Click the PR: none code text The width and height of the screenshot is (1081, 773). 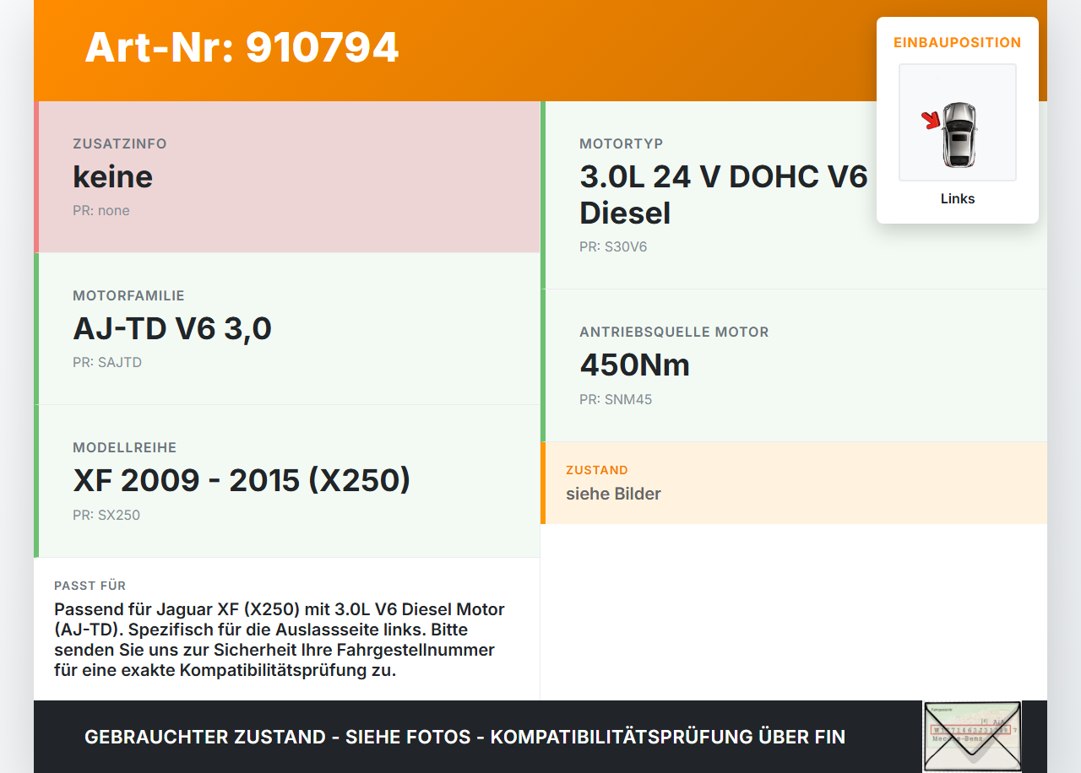(101, 211)
